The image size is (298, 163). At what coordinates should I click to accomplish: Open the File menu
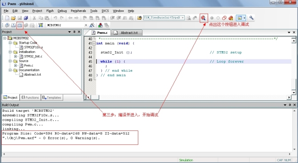[x=6, y=11]
